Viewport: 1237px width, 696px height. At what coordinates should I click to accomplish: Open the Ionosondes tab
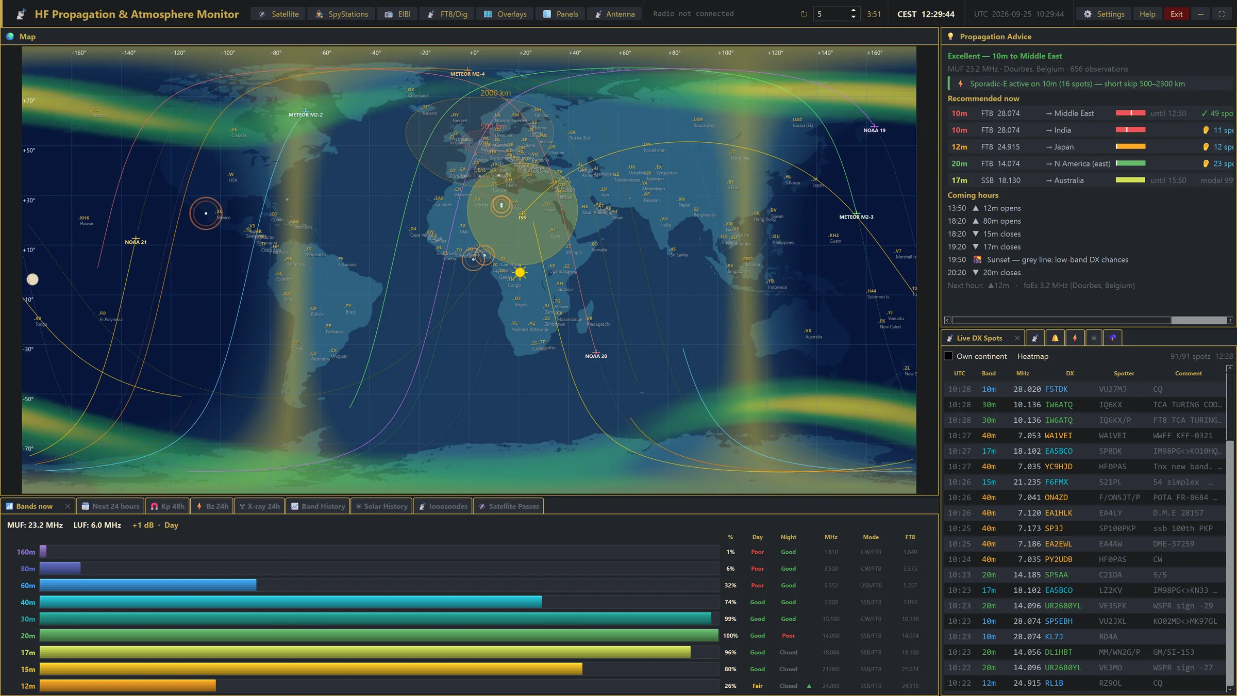443,506
